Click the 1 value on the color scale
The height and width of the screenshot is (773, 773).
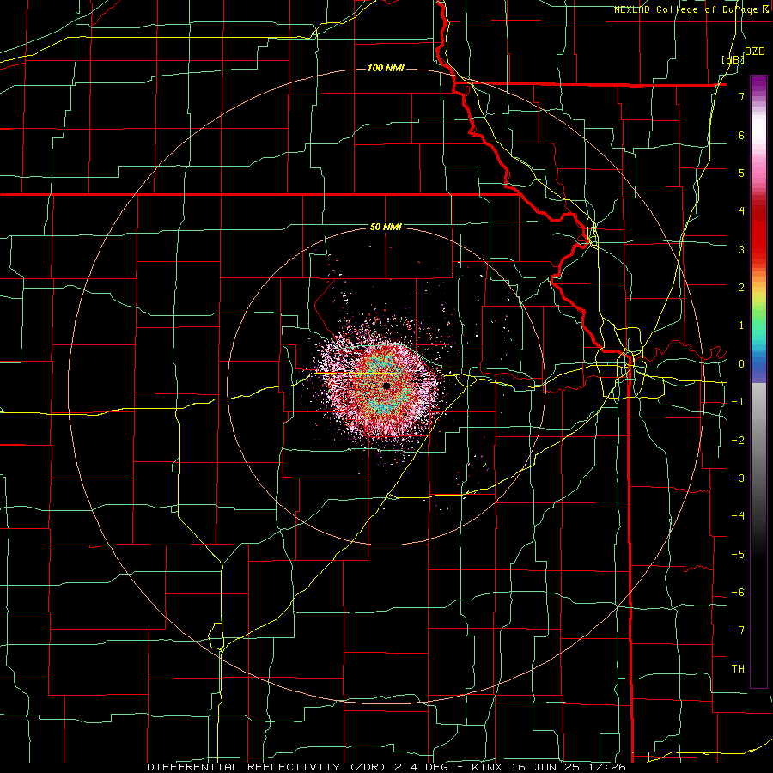[741, 326]
